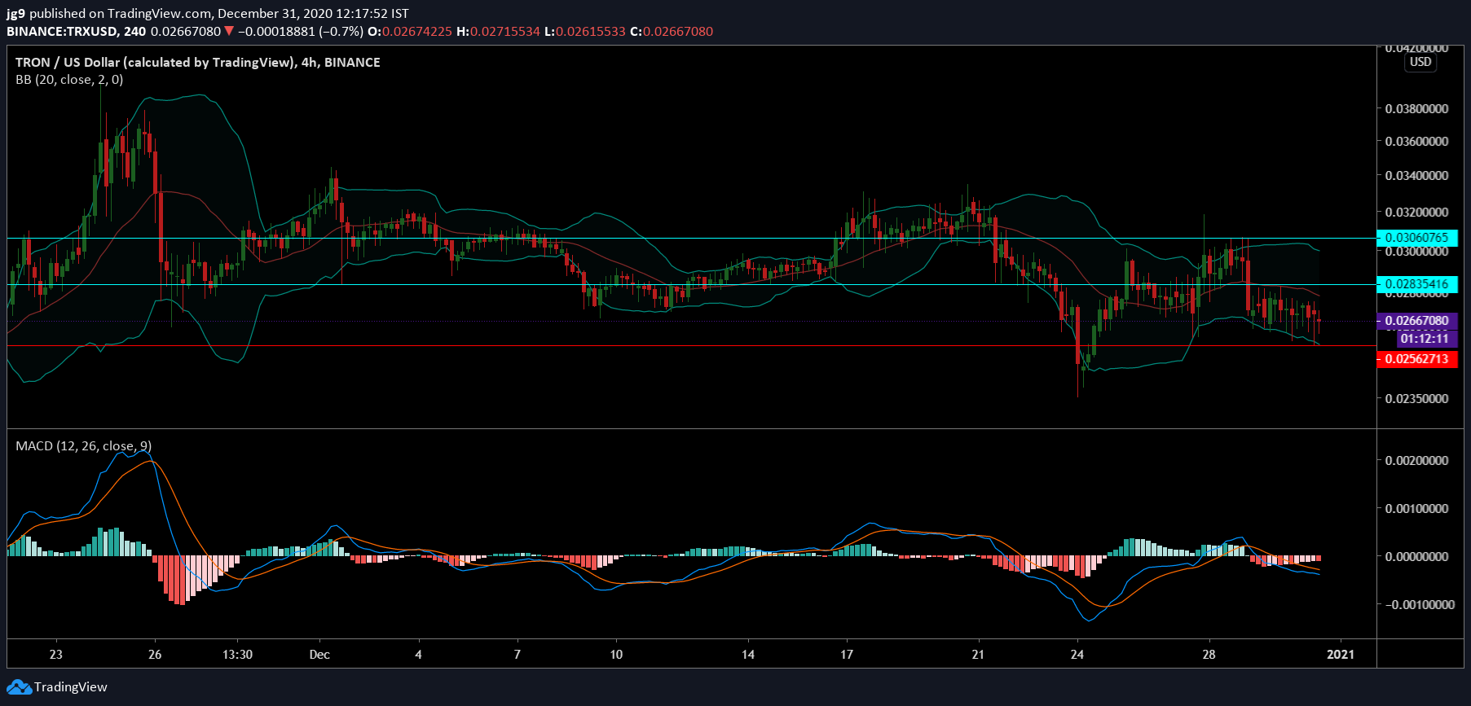The width and height of the screenshot is (1471, 706).
Task: Click the 0.03200000 price axis tick
Action: 1417,212
